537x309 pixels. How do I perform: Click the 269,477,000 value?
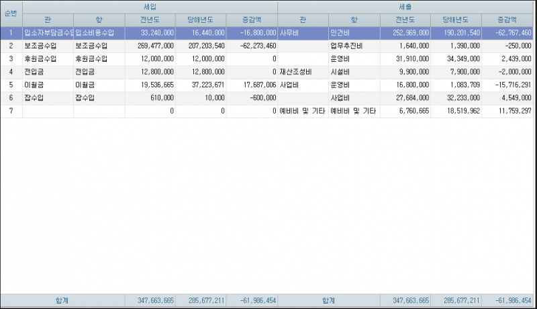(156, 46)
